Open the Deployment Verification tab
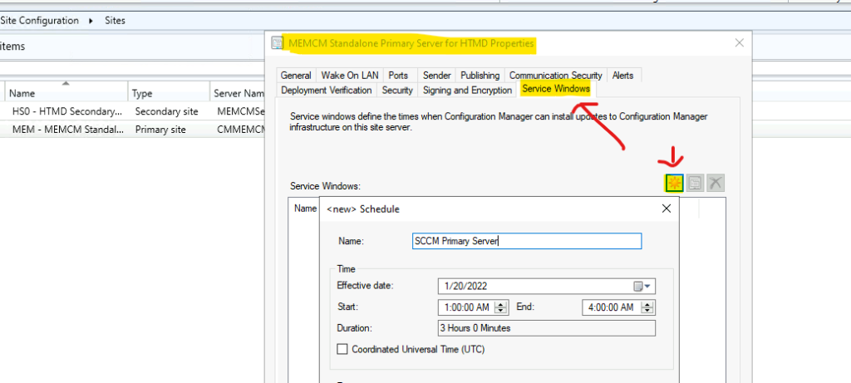The image size is (851, 383). 326,90
